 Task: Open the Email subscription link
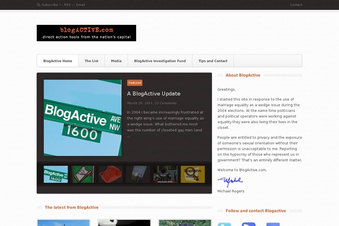(80, 5)
